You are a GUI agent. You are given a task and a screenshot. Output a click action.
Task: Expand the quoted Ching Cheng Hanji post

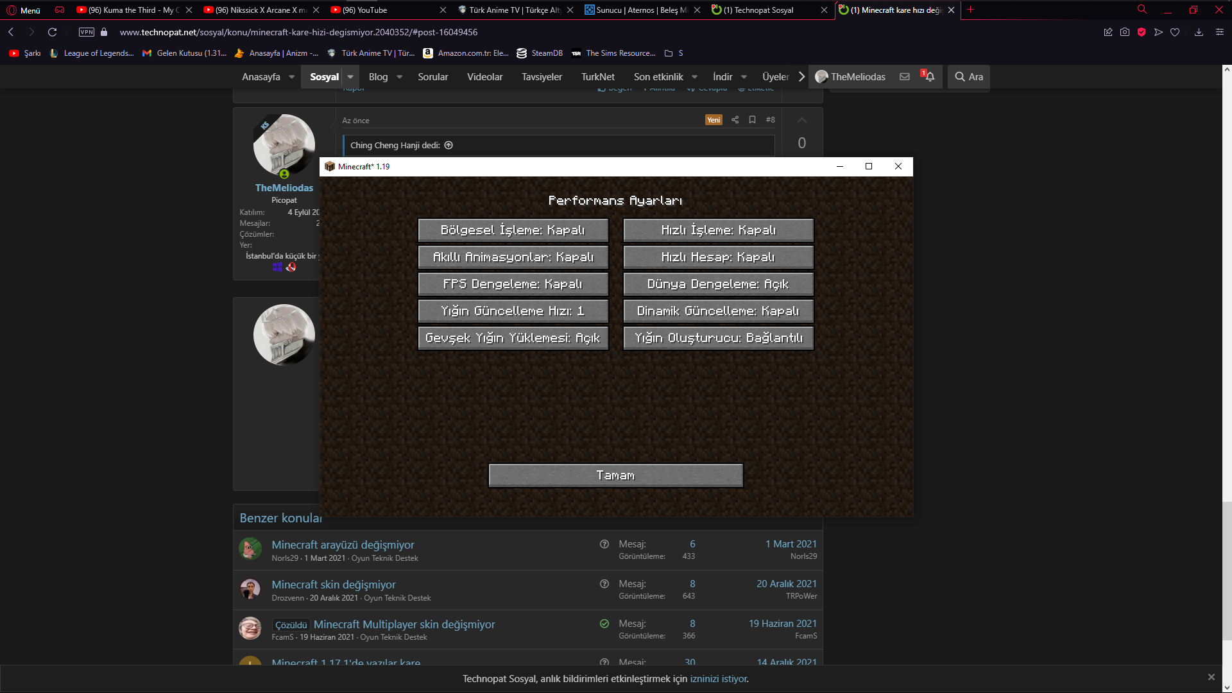(449, 146)
